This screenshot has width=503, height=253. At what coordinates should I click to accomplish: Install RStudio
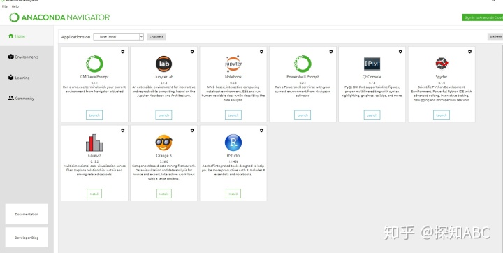click(x=233, y=194)
